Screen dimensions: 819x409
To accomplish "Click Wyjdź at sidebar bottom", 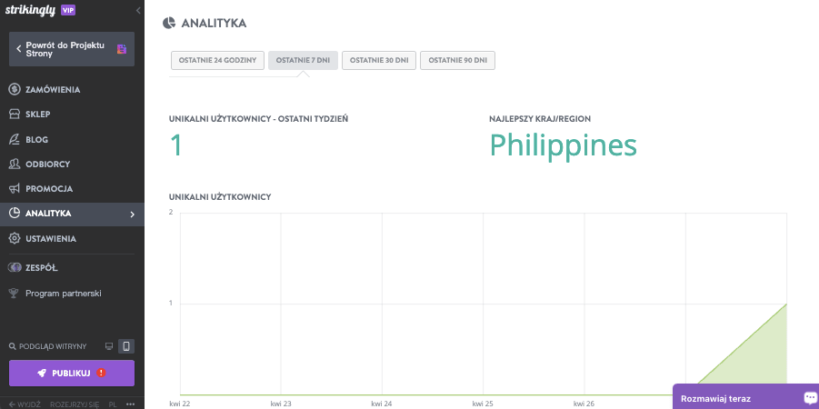I will tap(25, 404).
